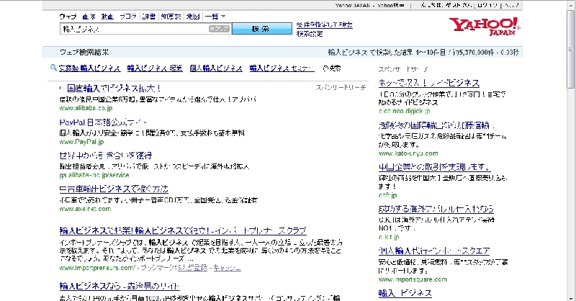
Task: Open the 中古車輸出ビジネスで稼ぐ方法 result
Action: pyautogui.click(x=114, y=189)
